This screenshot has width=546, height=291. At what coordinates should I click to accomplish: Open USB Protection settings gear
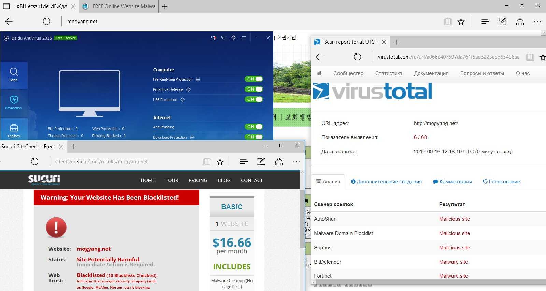[x=183, y=100]
